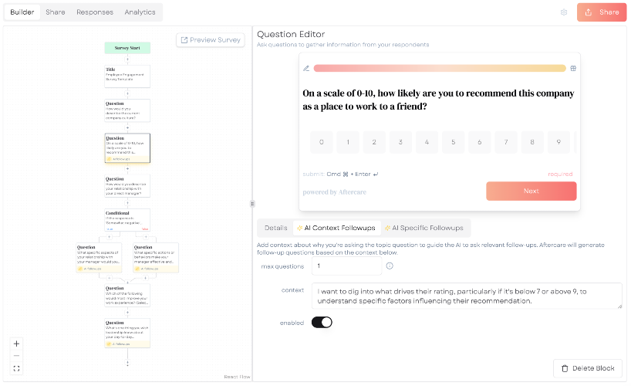
Task: Click the gradient progress bar in preview
Action: point(440,69)
